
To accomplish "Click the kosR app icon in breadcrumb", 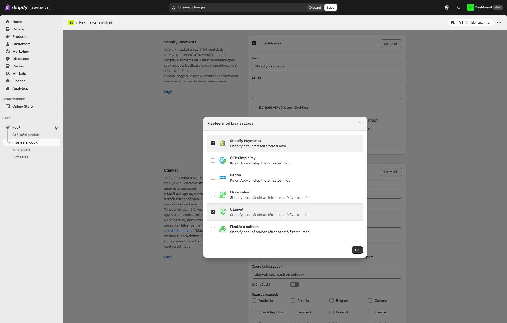I will coord(71,23).
